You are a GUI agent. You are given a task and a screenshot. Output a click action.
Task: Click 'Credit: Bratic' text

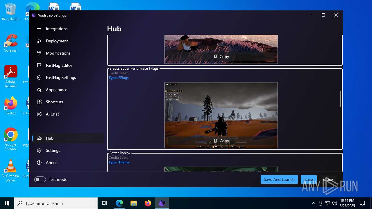coord(119,73)
